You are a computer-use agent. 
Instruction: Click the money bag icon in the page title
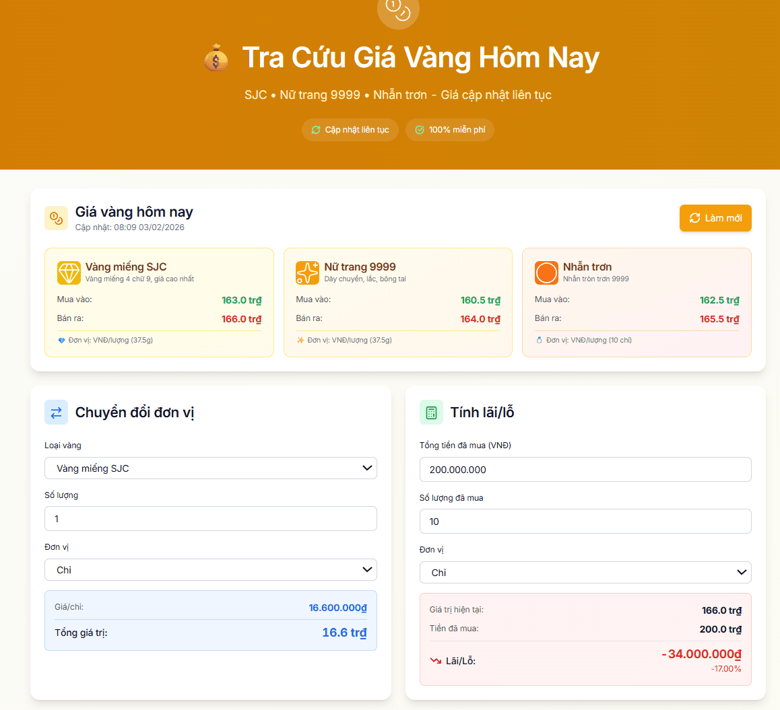tap(216, 57)
